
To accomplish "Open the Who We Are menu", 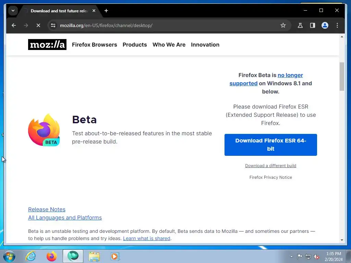I will (169, 45).
